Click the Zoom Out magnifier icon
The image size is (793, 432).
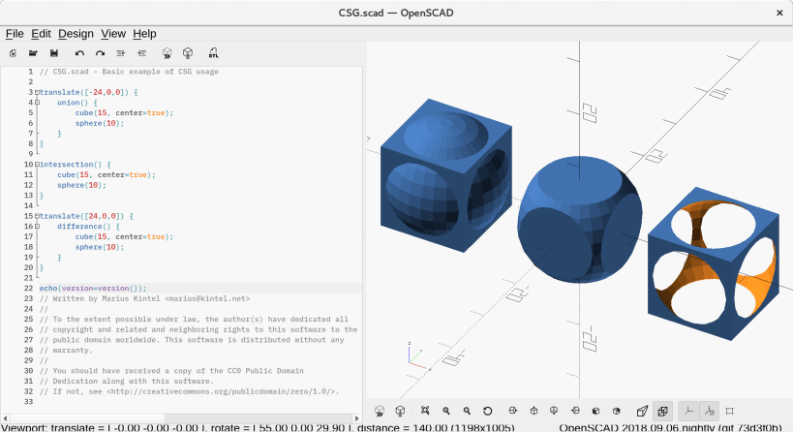[x=467, y=411]
